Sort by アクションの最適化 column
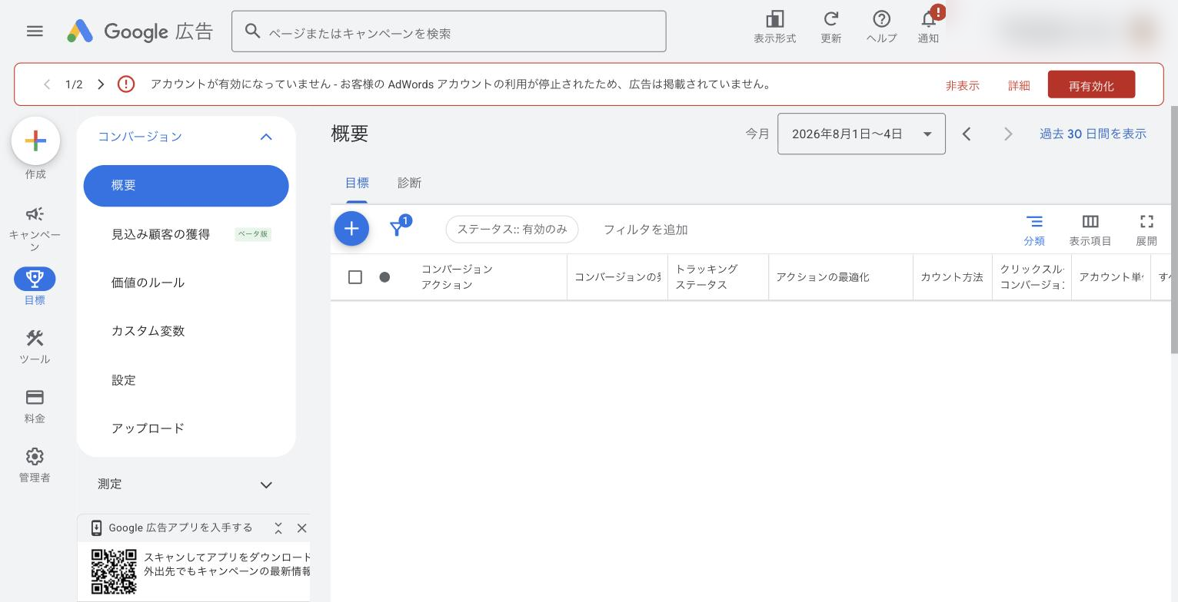 [x=823, y=277]
